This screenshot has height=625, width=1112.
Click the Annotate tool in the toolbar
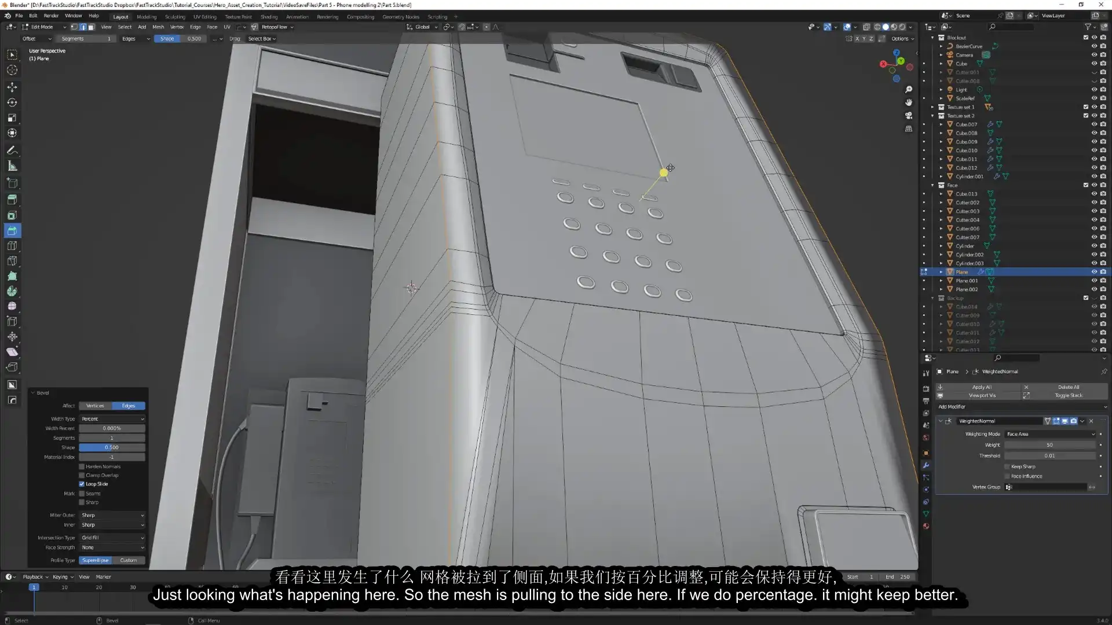coord(12,150)
